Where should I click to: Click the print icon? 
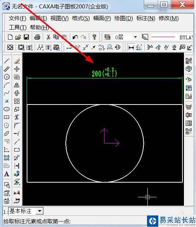pos(37,37)
